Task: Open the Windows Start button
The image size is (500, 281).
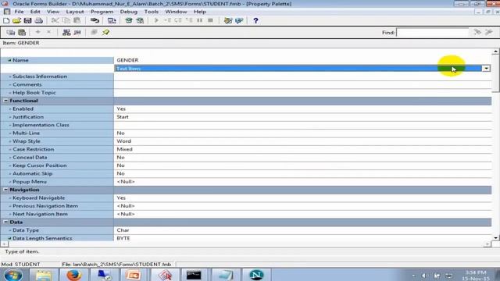Action: click(x=12, y=275)
